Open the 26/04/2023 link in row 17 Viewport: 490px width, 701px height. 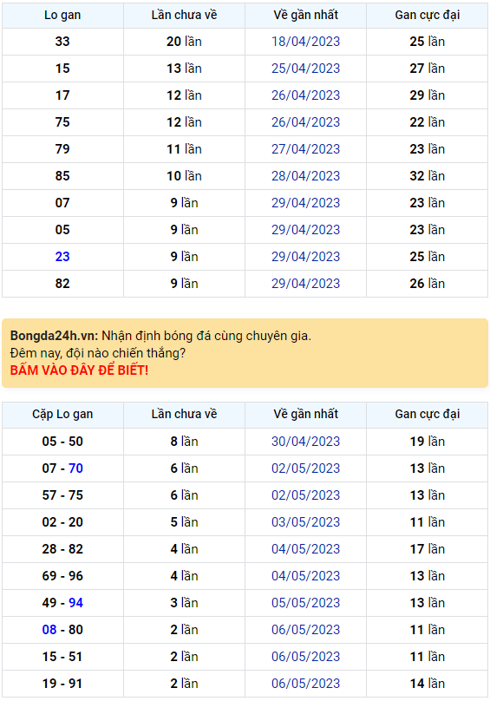pyautogui.click(x=305, y=95)
